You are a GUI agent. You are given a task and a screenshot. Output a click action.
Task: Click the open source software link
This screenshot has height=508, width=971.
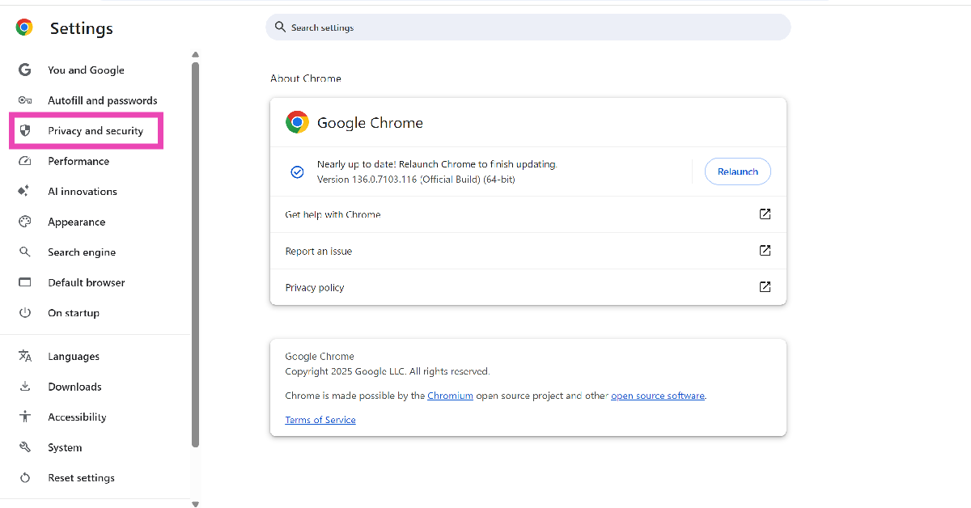(658, 396)
